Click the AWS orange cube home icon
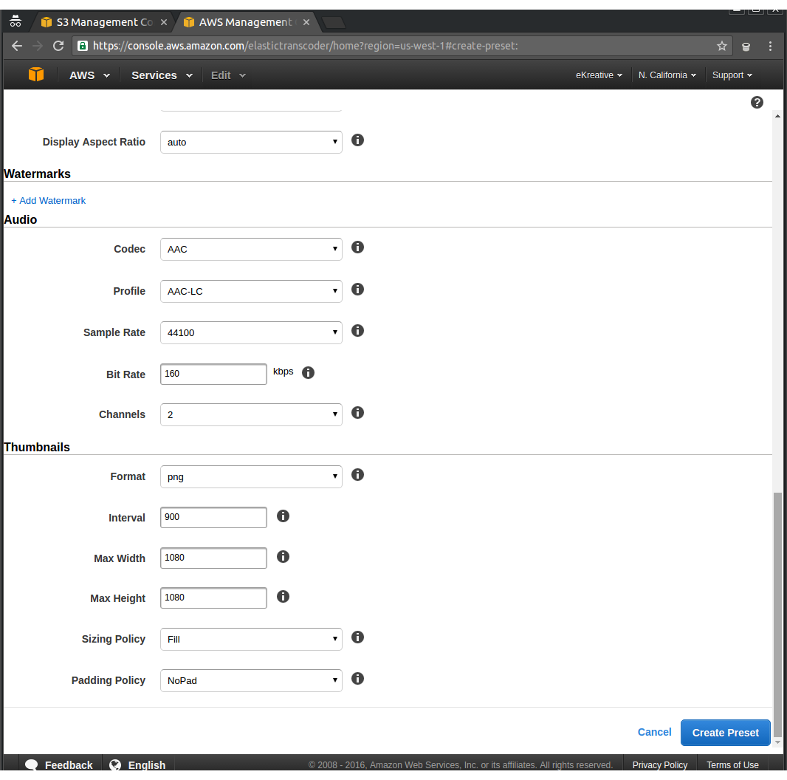This screenshot has height=780, width=787. click(36, 75)
